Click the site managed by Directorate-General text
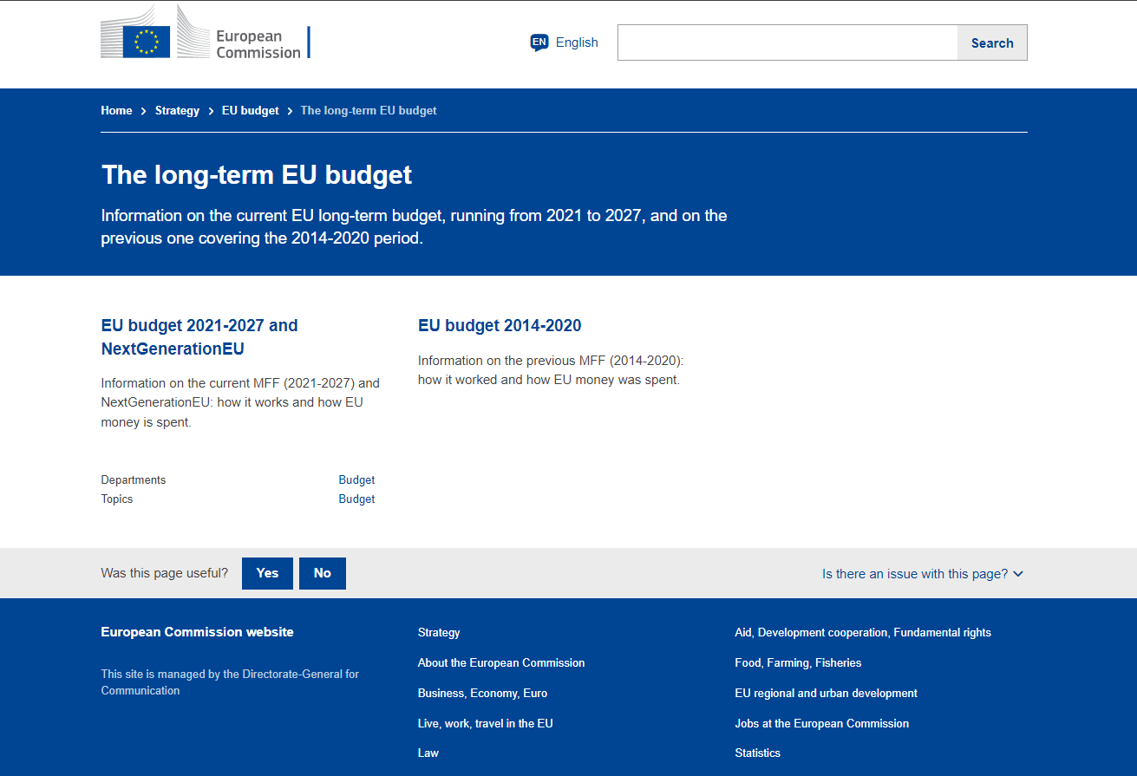The image size is (1137, 776). [x=230, y=682]
